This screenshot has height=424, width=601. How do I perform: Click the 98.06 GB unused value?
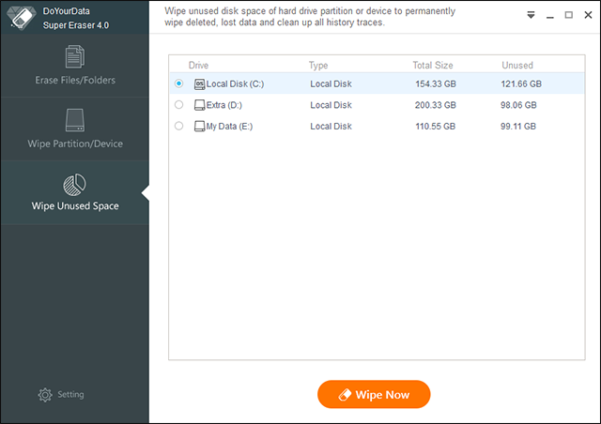click(518, 105)
